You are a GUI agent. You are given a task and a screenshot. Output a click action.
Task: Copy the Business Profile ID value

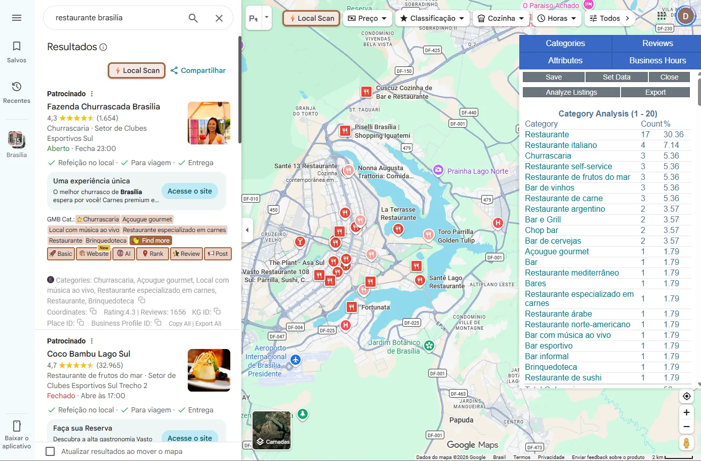158,323
